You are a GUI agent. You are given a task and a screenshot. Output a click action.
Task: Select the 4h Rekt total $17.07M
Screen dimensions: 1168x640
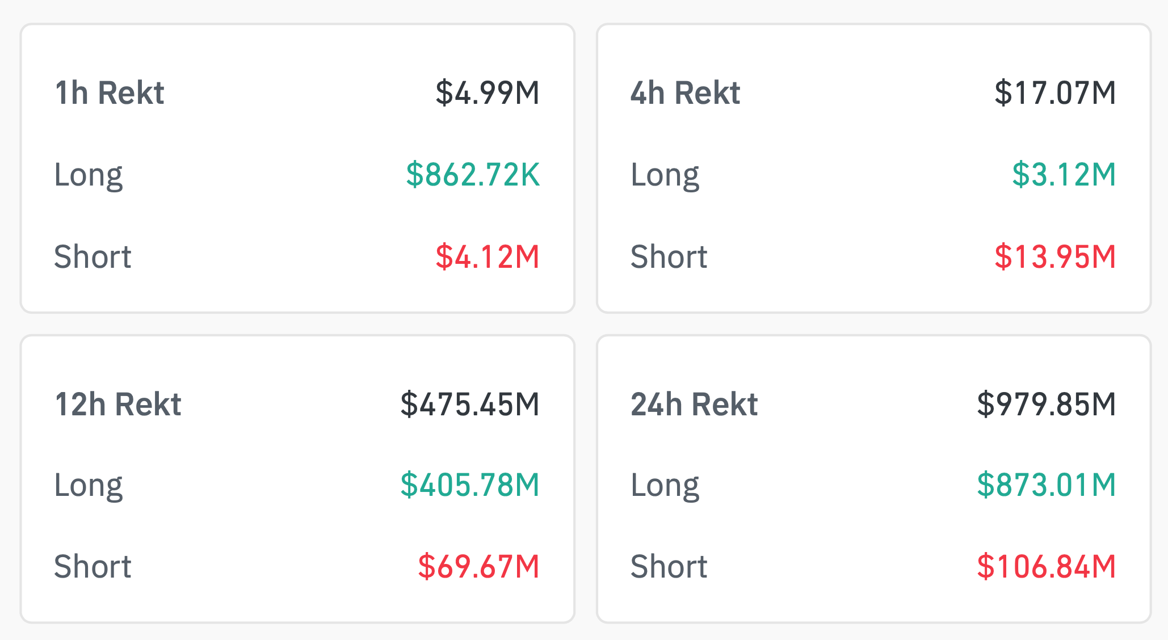(1055, 92)
